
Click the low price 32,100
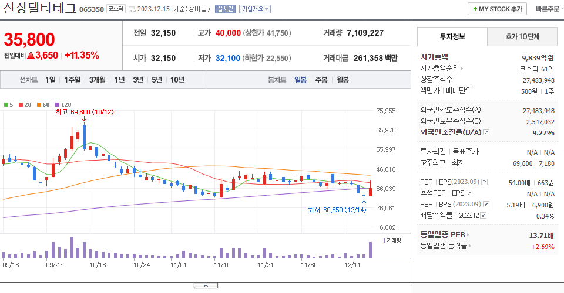[x=228, y=58]
